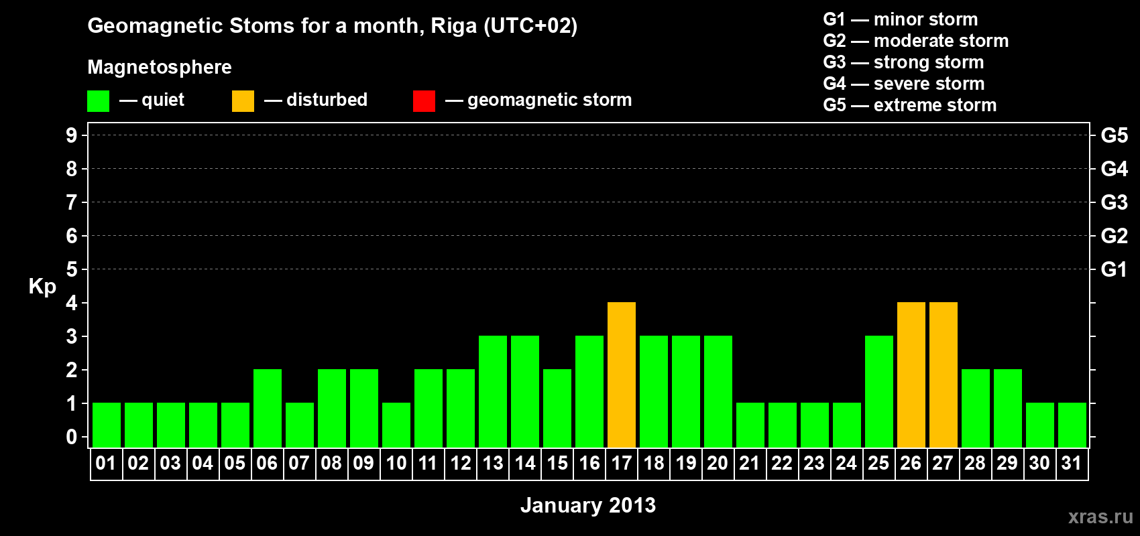
Task: Click the green bar for day 13
Action: coord(493,391)
